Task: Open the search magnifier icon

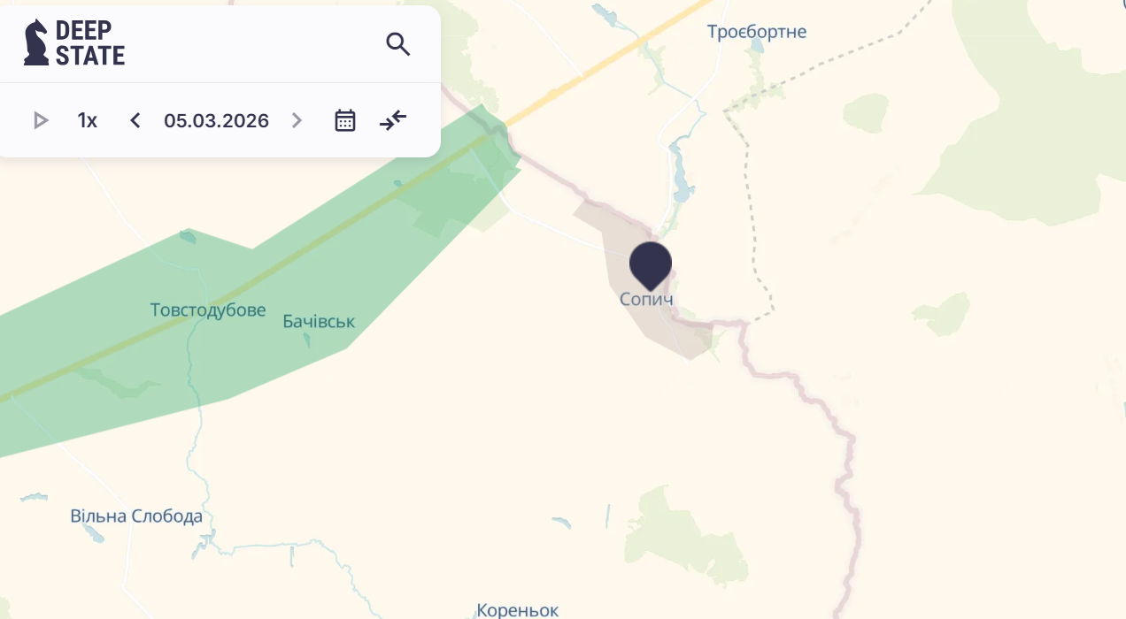Action: click(398, 43)
